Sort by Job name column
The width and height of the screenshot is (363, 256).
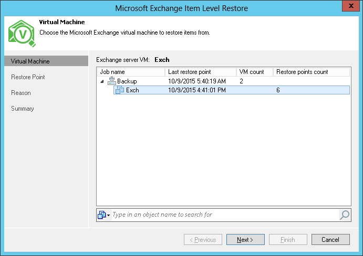131,72
